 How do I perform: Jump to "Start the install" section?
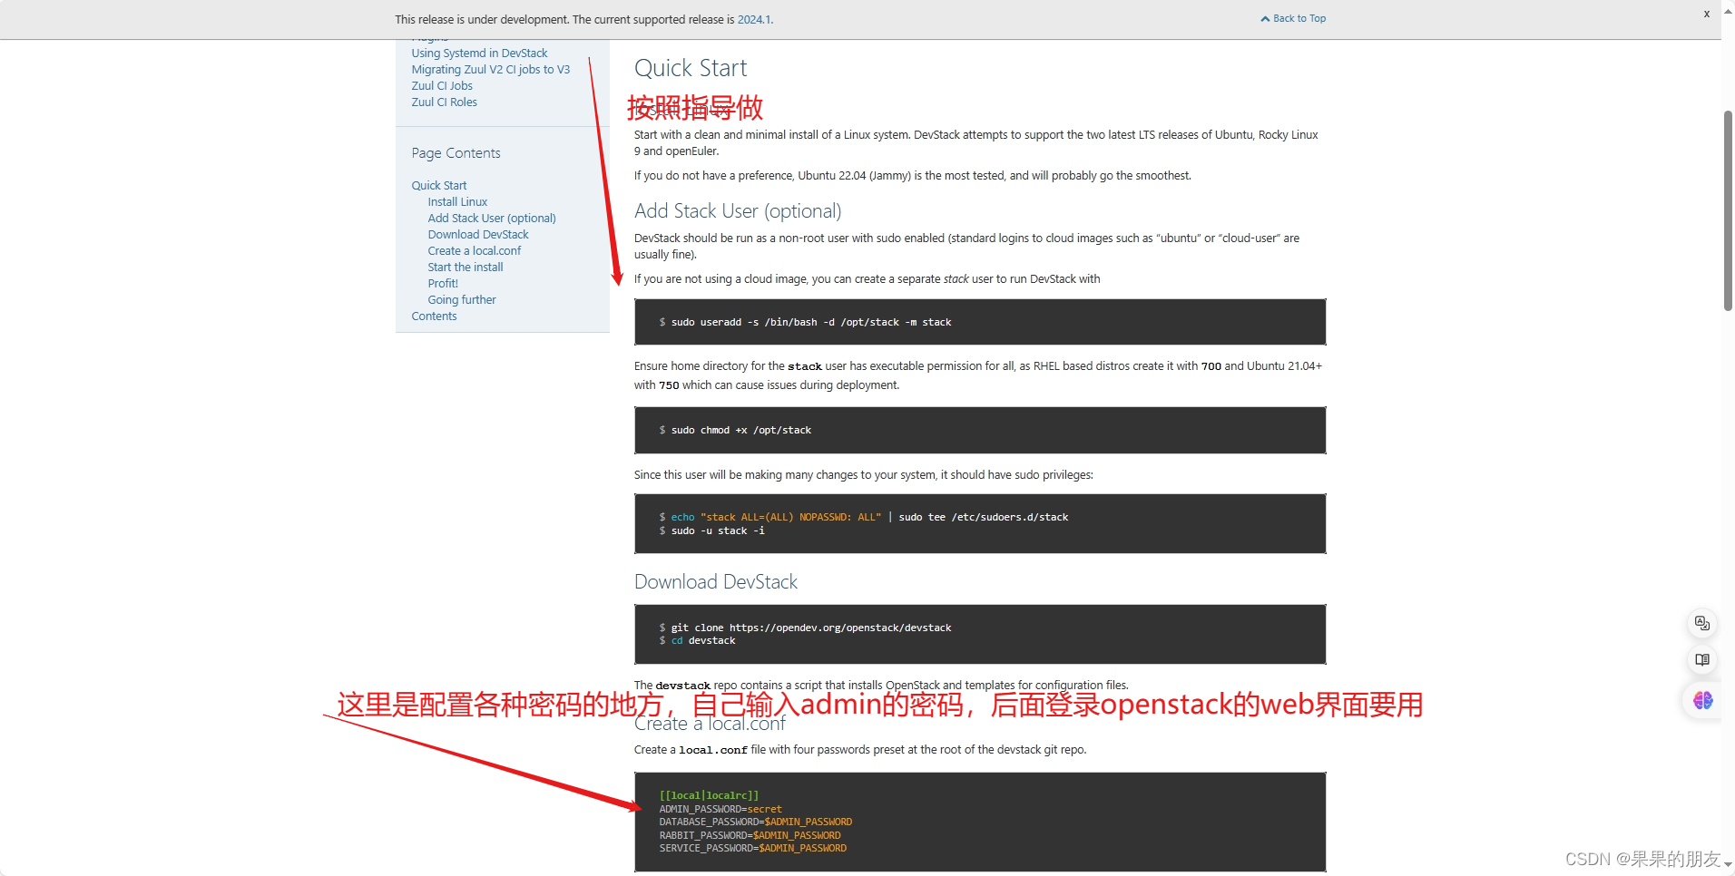click(x=465, y=267)
